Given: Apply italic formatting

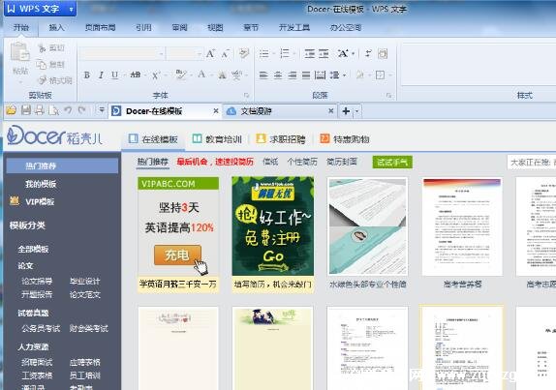Looking at the screenshot, I should coord(101,75).
